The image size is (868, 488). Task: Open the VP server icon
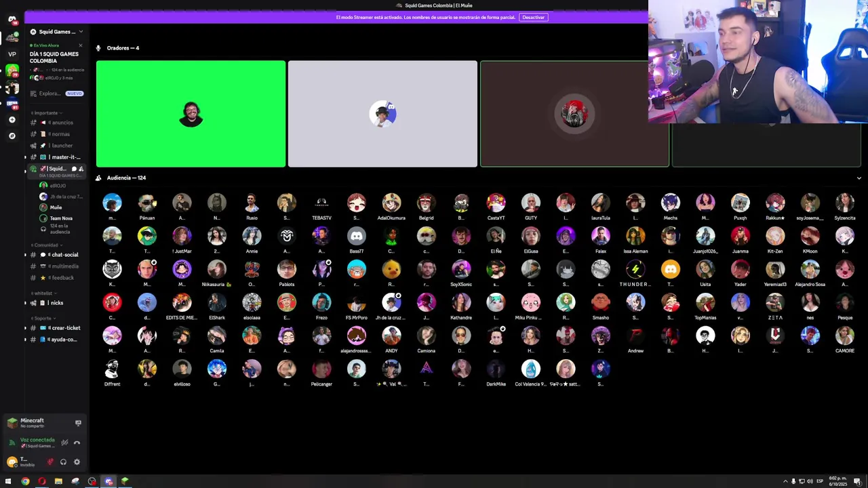[12, 54]
